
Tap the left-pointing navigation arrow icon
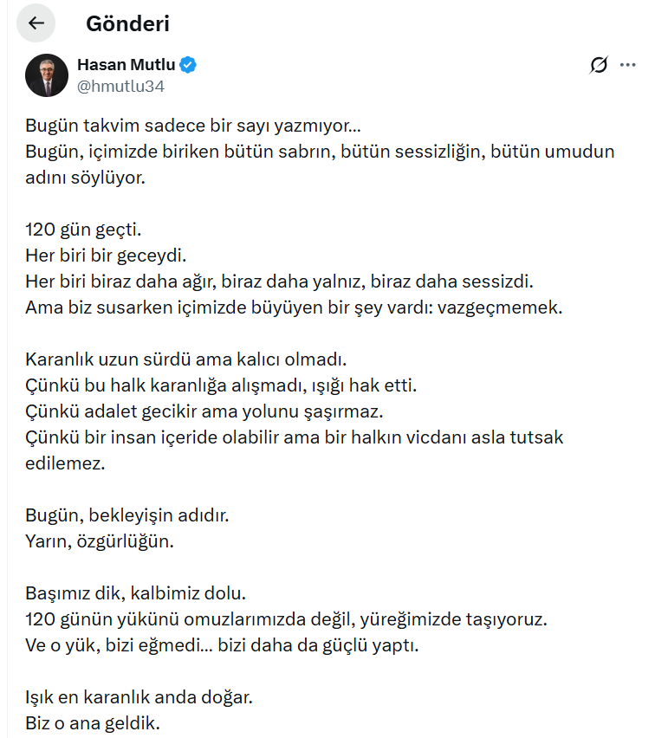point(35,23)
